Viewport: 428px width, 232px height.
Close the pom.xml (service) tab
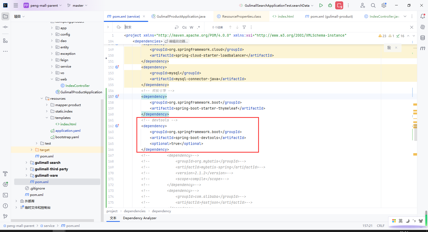[144, 16]
